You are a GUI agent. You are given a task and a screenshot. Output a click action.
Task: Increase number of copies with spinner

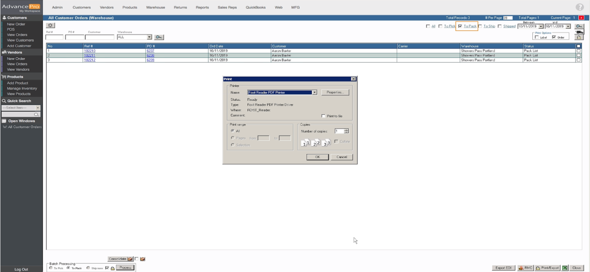click(x=346, y=130)
